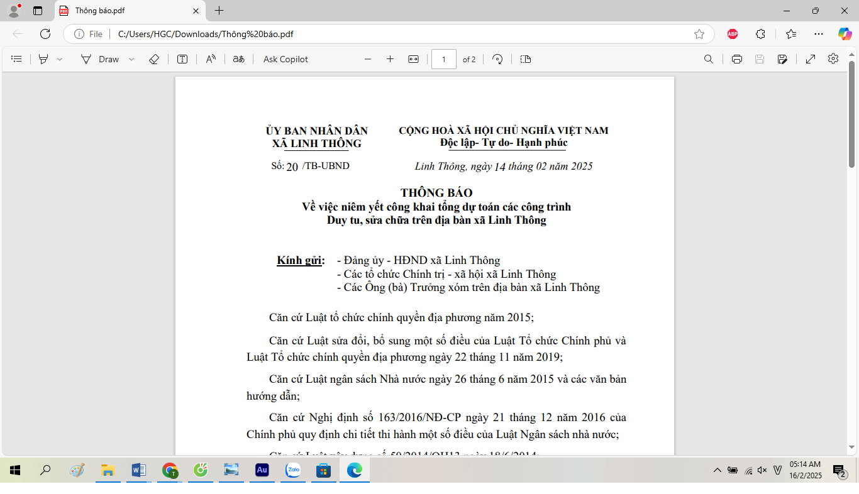Screen dimensions: 859x494
Task: Open the tab actions menu
Action: pos(37,11)
